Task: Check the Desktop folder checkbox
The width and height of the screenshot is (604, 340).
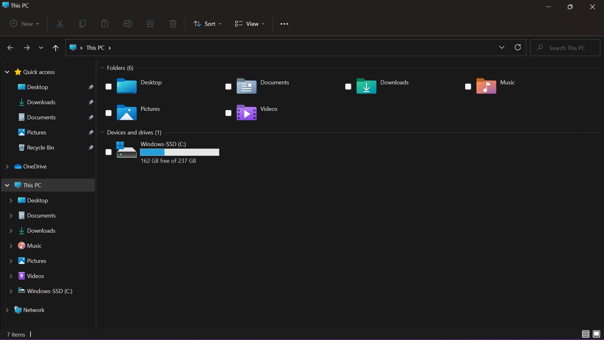Action: (109, 87)
